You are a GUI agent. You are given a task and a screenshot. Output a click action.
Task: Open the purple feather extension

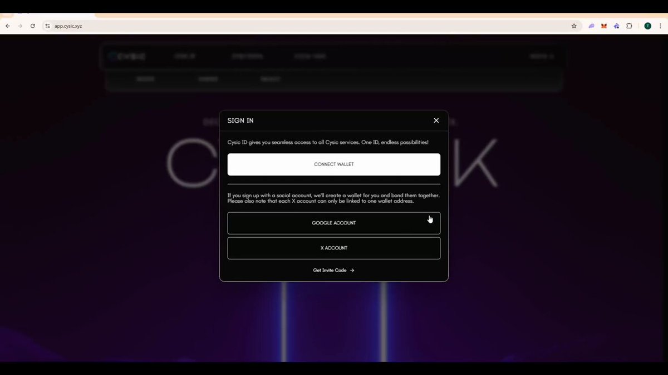point(592,26)
